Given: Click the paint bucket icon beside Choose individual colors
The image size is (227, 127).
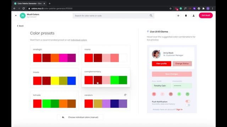Looking at the screenshot, I should coord(63,117).
